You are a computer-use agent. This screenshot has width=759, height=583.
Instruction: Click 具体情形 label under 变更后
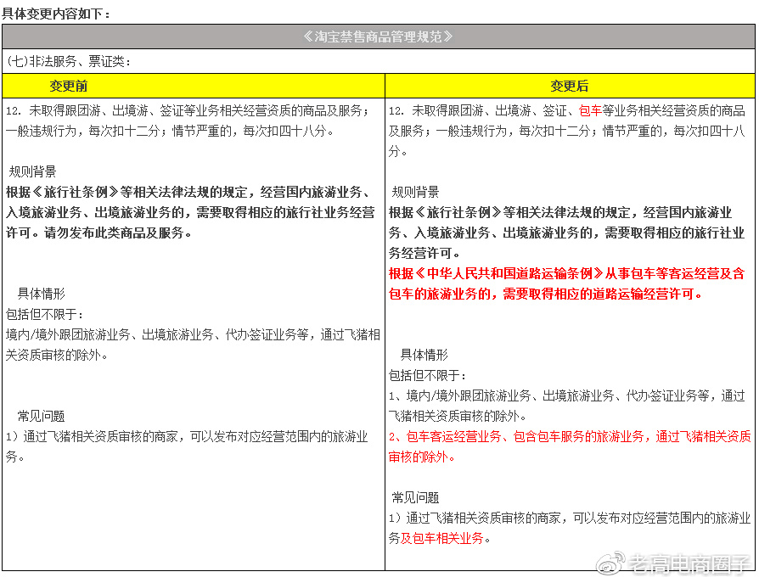point(424,355)
